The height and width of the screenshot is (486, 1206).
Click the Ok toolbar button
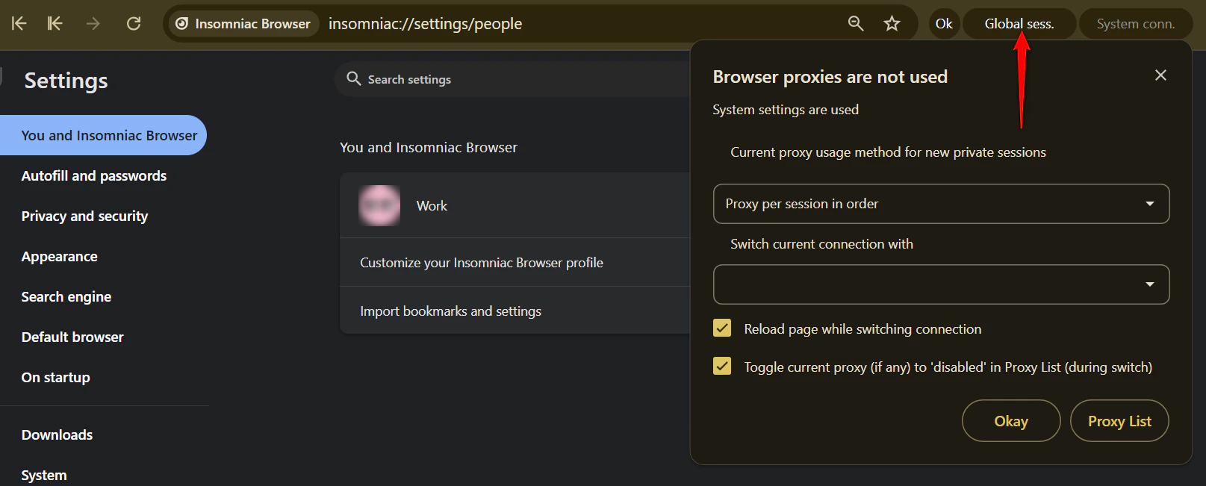tap(944, 24)
